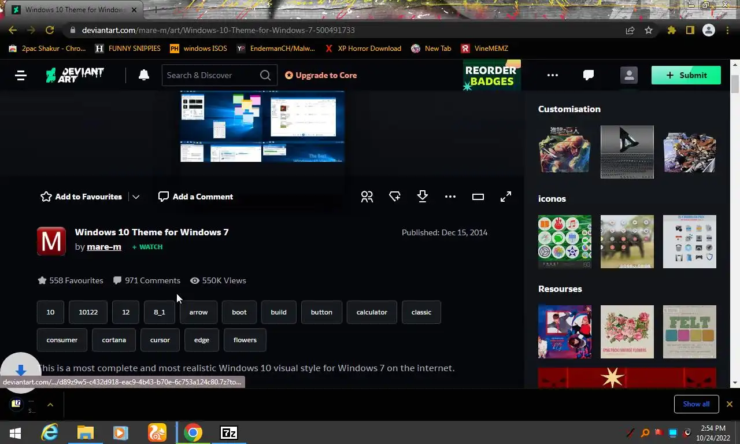Select the calculator tag
The image size is (740, 444).
(x=372, y=312)
